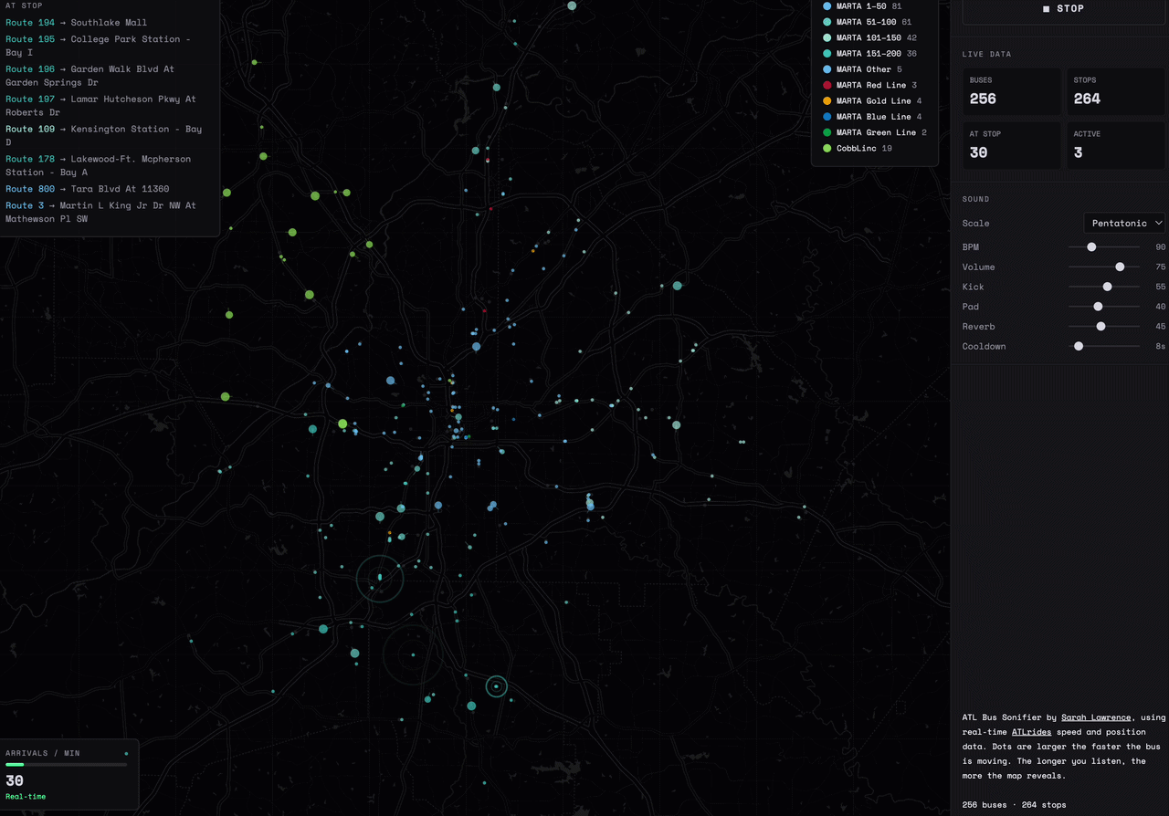
Task: Click the MARTA 101-150 legend color dot
Action: [827, 37]
